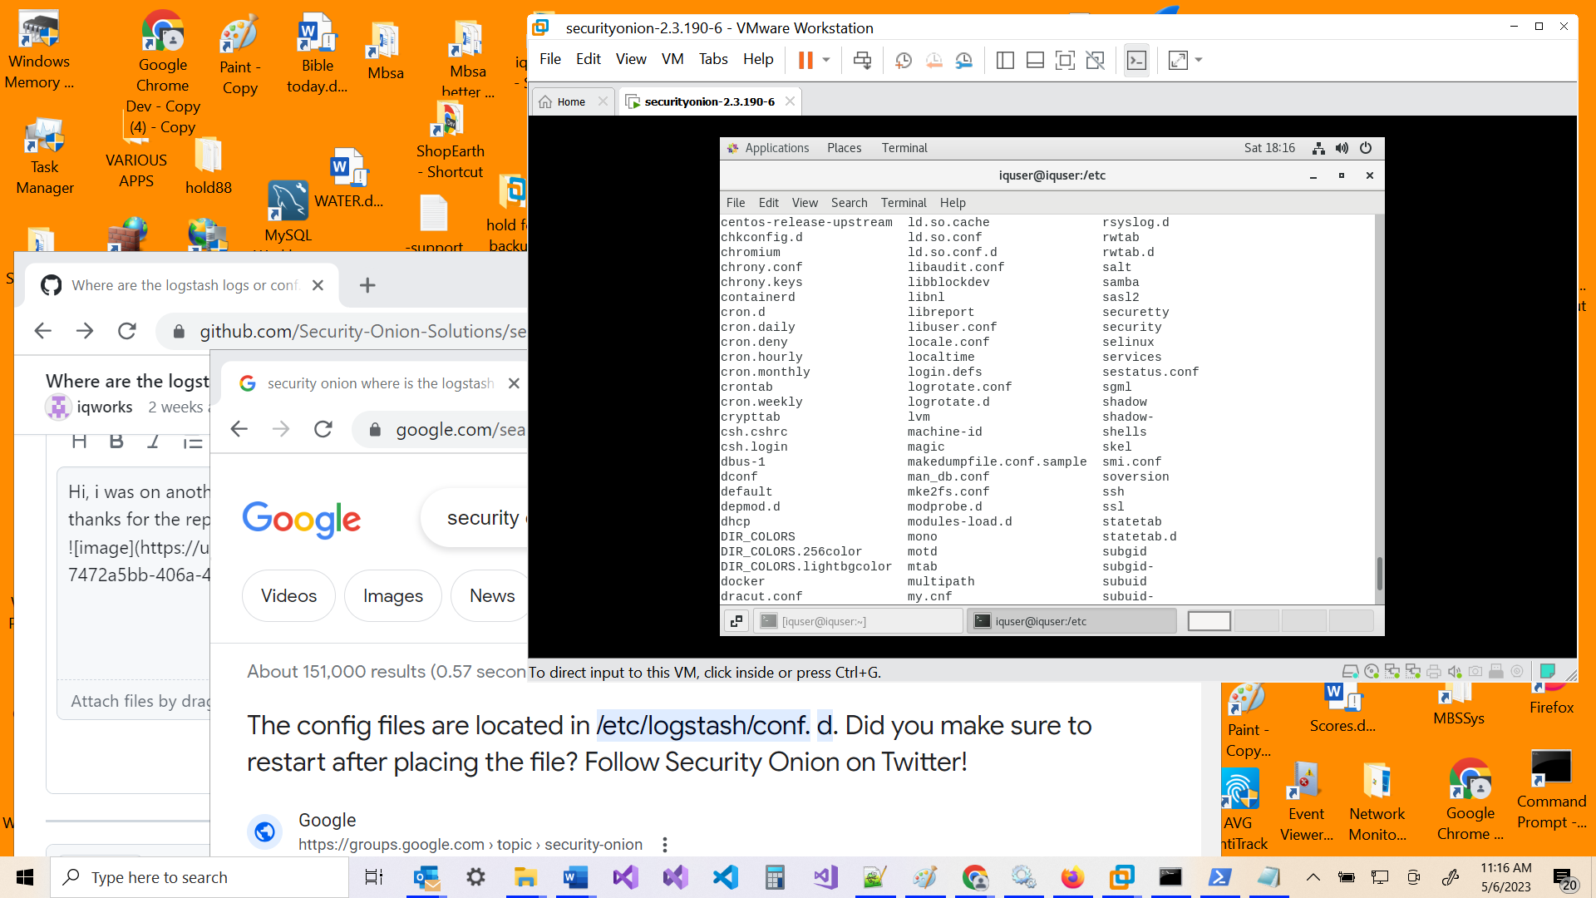Toggle the thumbnail bar view
The width and height of the screenshot is (1596, 898).
click(x=1035, y=60)
